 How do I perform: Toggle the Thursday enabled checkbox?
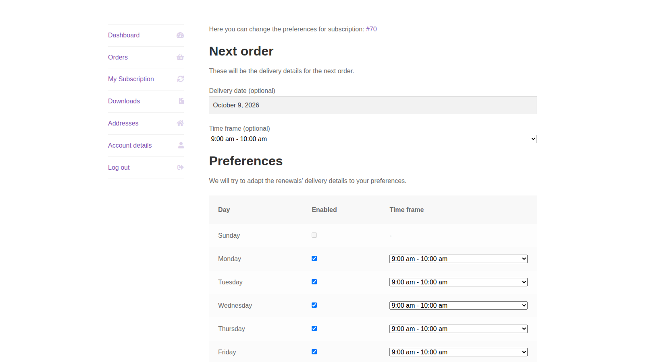(x=314, y=329)
